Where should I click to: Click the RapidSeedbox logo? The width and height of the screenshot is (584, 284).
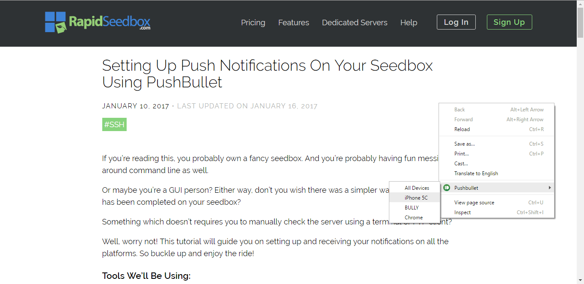(98, 22)
